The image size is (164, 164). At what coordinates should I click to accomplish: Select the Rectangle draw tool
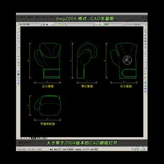(18, 41)
